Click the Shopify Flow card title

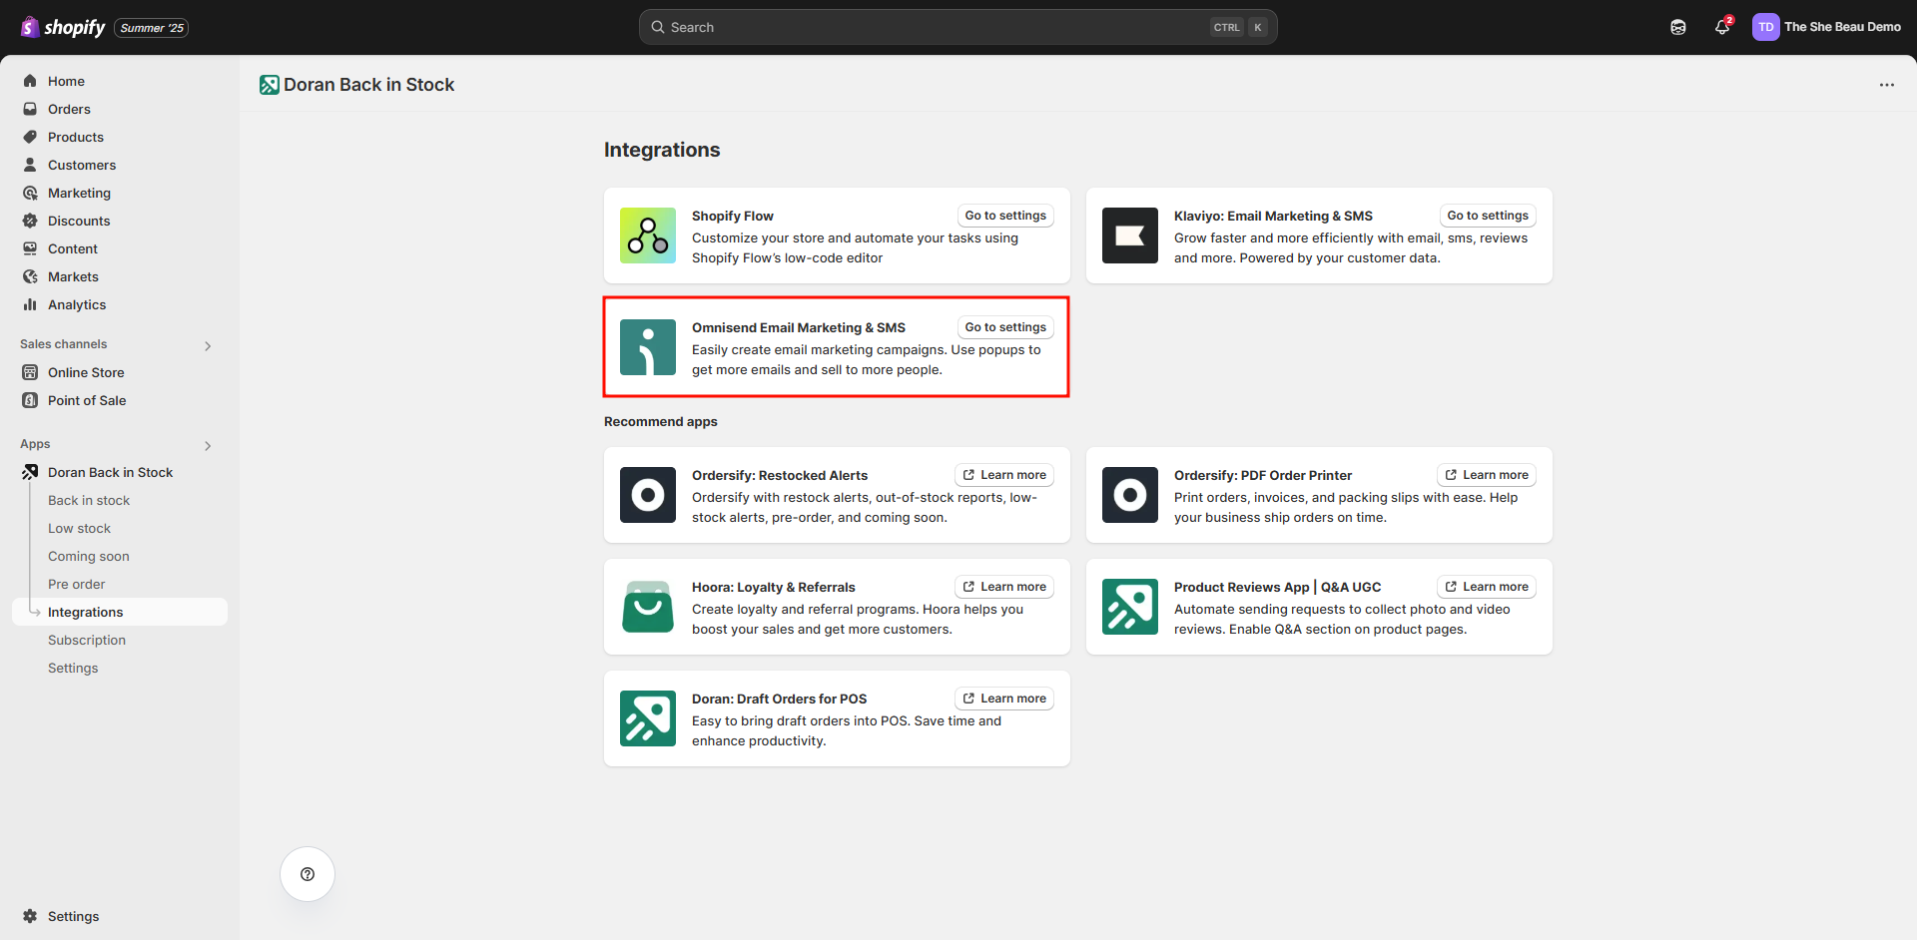point(733,216)
